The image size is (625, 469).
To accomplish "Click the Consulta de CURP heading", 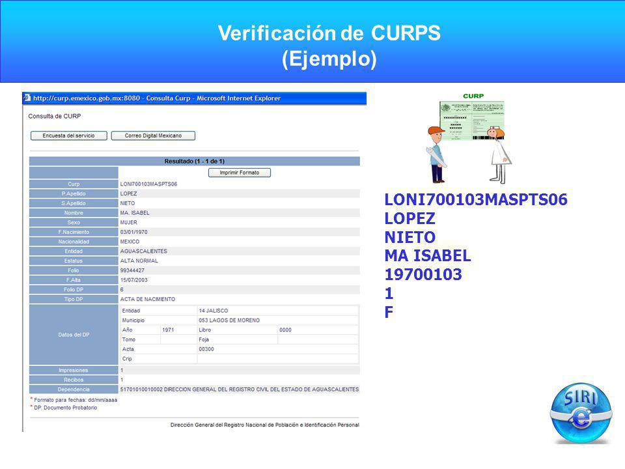I will coord(55,116).
